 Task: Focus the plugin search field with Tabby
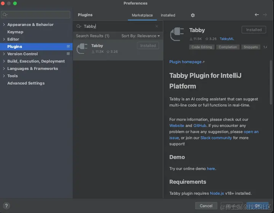click(x=118, y=26)
